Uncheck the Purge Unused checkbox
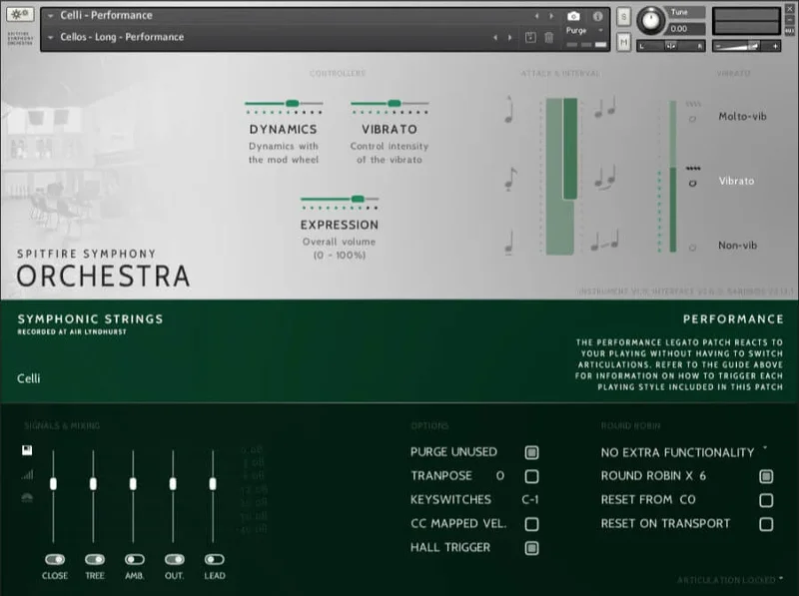Image resolution: width=799 pixels, height=596 pixels. coord(531,452)
